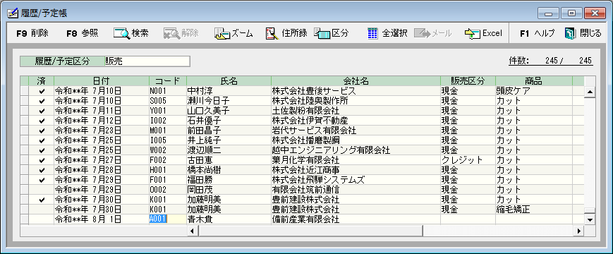Click the name cell 橋本尚樹
Screen dimensions: 613x254
pos(229,170)
